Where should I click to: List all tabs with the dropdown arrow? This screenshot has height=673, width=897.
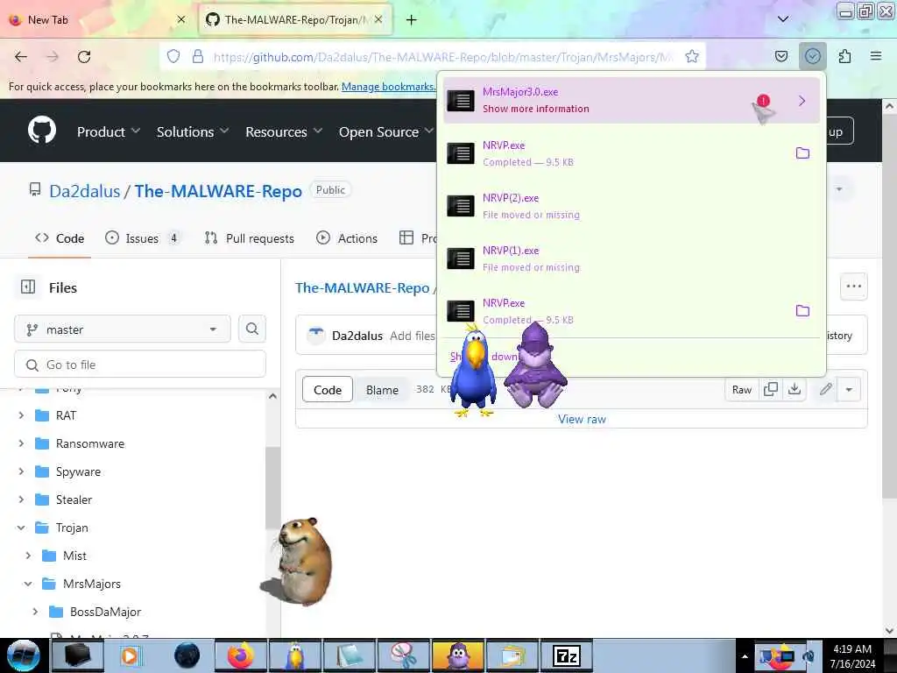[x=783, y=19]
